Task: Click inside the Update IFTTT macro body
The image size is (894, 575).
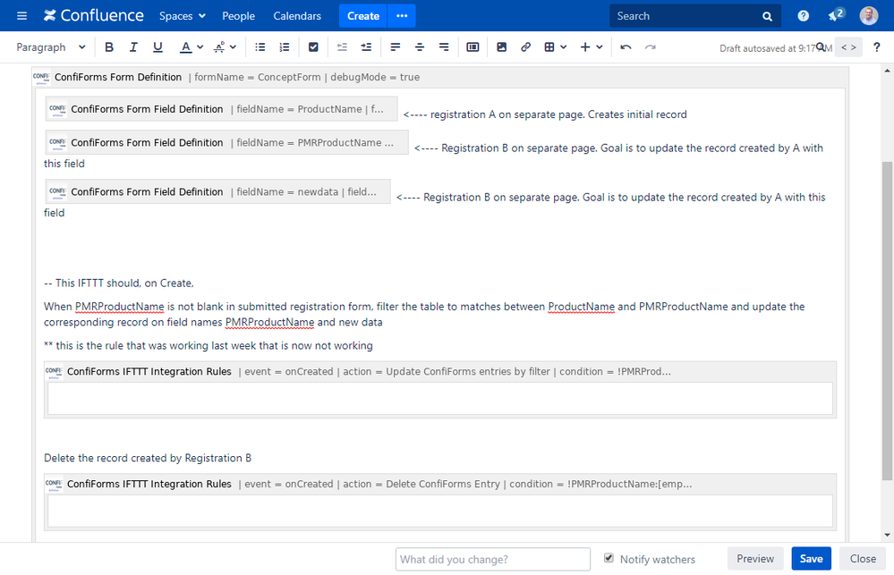Action: [x=440, y=398]
